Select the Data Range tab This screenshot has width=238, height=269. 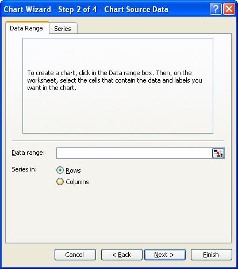[26, 28]
